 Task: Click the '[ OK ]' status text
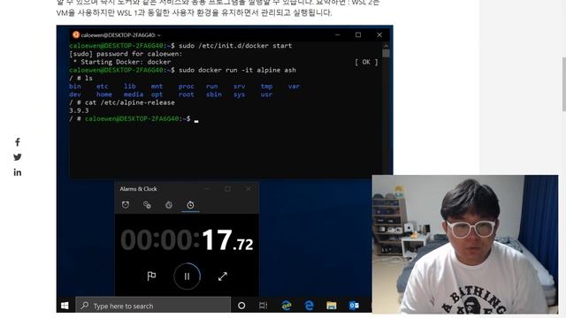(x=366, y=62)
